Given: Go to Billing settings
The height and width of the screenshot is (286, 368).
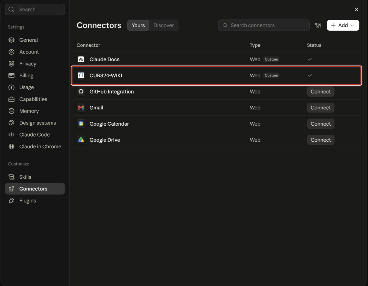Looking at the screenshot, I should click(x=35, y=75).
